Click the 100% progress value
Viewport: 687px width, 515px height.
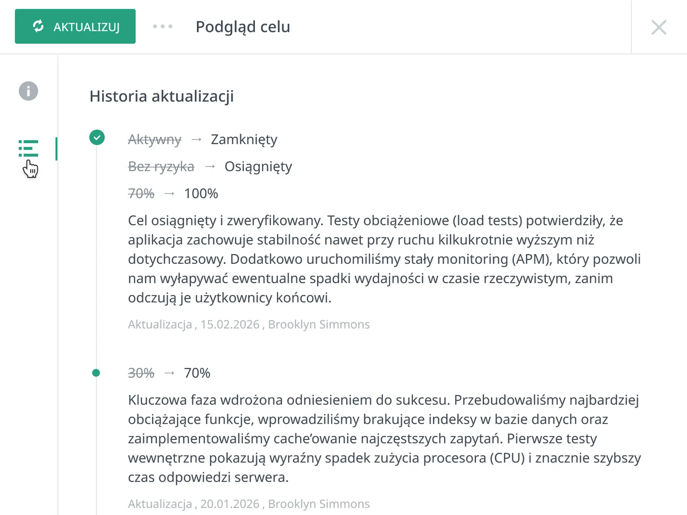coord(201,194)
